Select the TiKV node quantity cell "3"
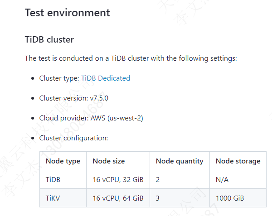Viewport: 272px width, 216px height. coord(158,198)
